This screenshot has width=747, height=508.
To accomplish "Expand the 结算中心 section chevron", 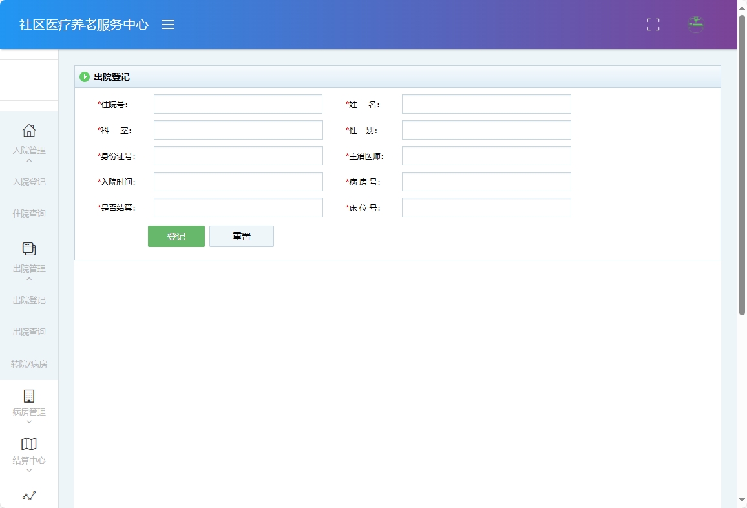I will pyautogui.click(x=29, y=471).
